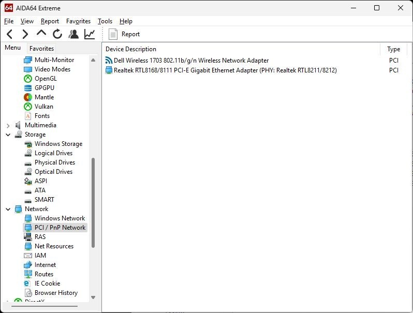Refresh the page with the circular arrow icon
413x313 pixels.
(57, 34)
